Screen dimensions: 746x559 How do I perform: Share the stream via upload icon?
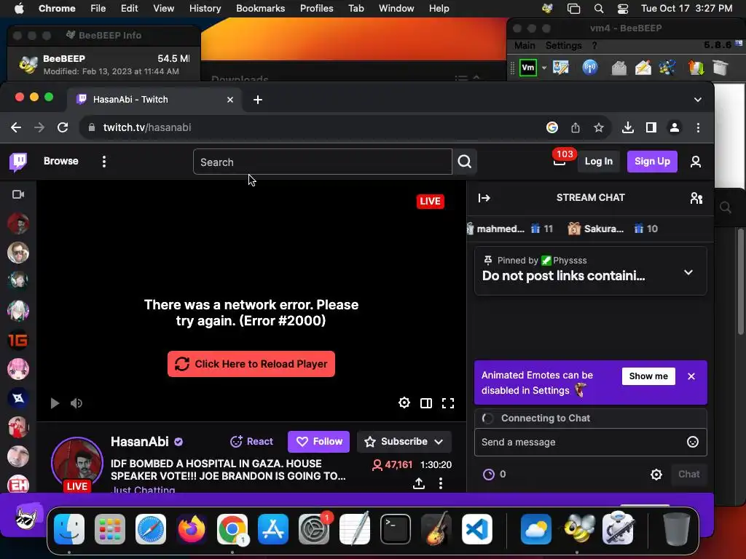[x=419, y=483]
